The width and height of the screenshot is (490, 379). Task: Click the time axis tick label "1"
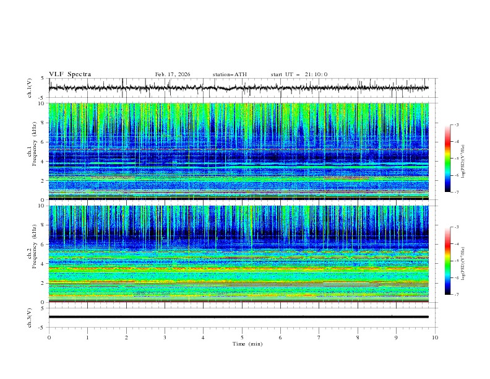pos(87,338)
